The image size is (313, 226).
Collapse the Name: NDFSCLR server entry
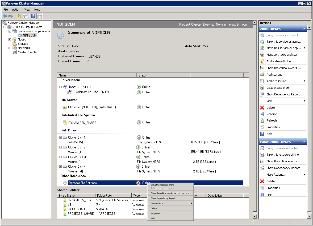click(60, 87)
